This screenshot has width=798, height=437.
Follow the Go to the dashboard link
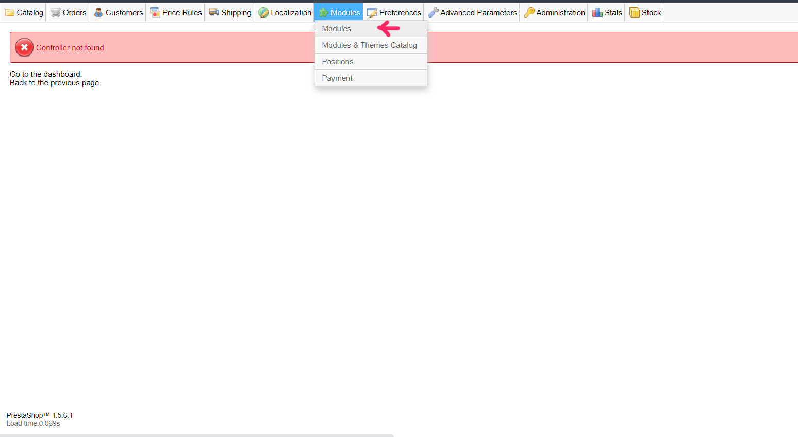point(45,74)
